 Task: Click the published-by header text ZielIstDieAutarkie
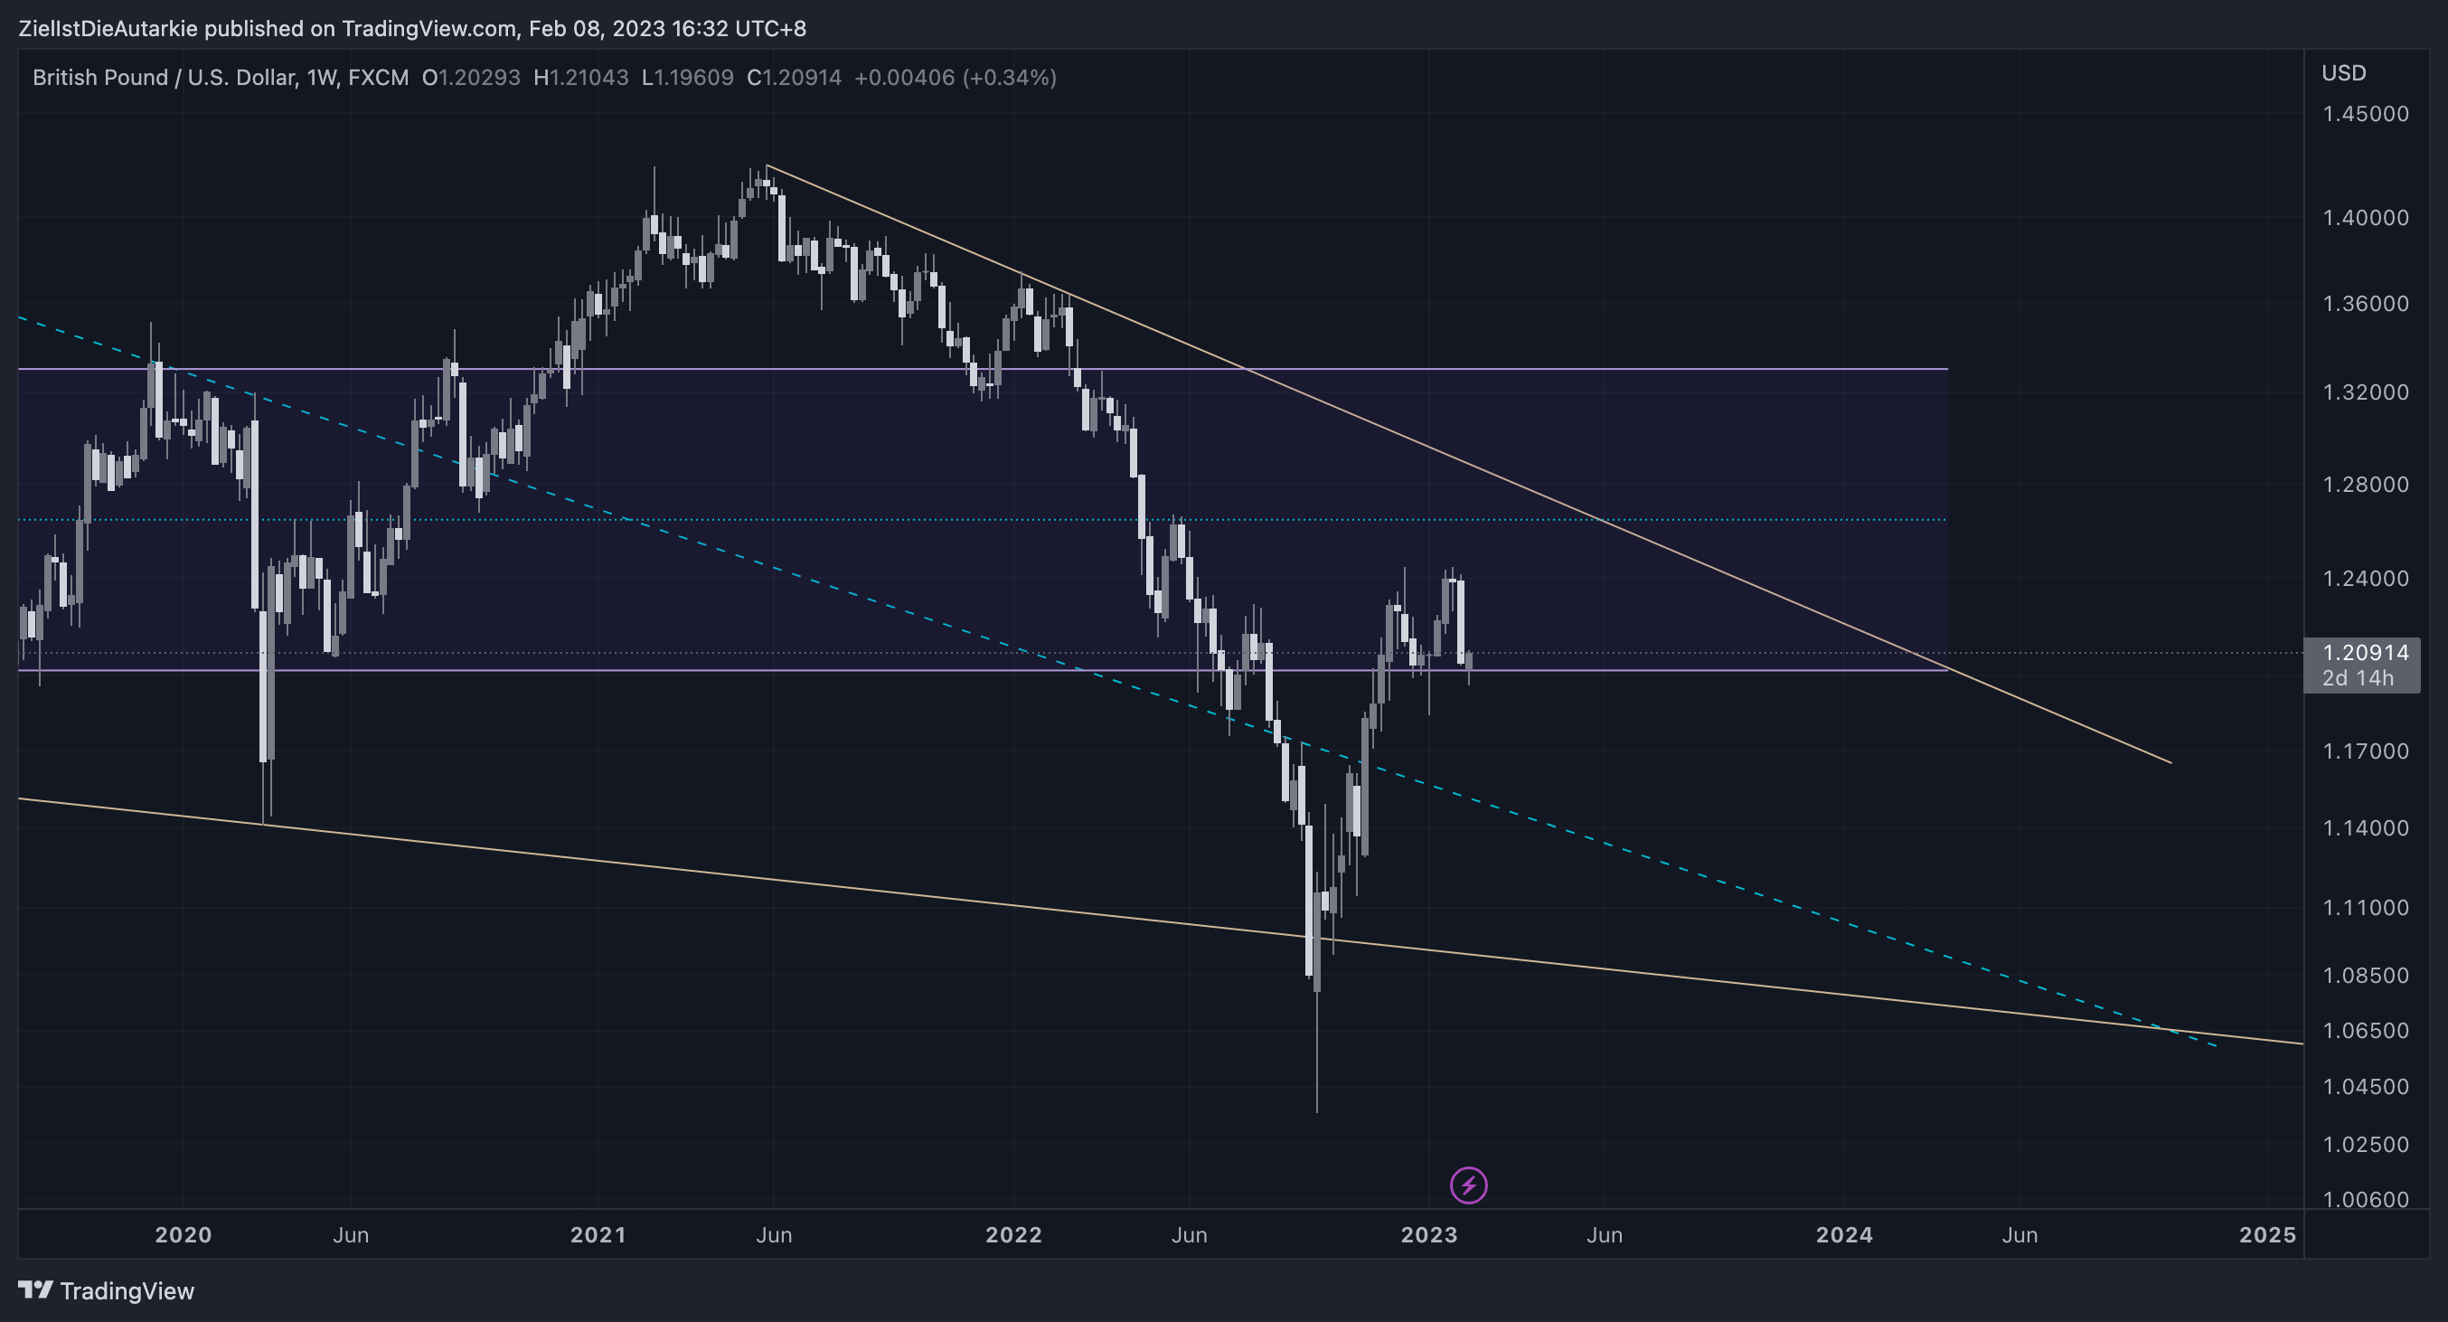(x=108, y=29)
